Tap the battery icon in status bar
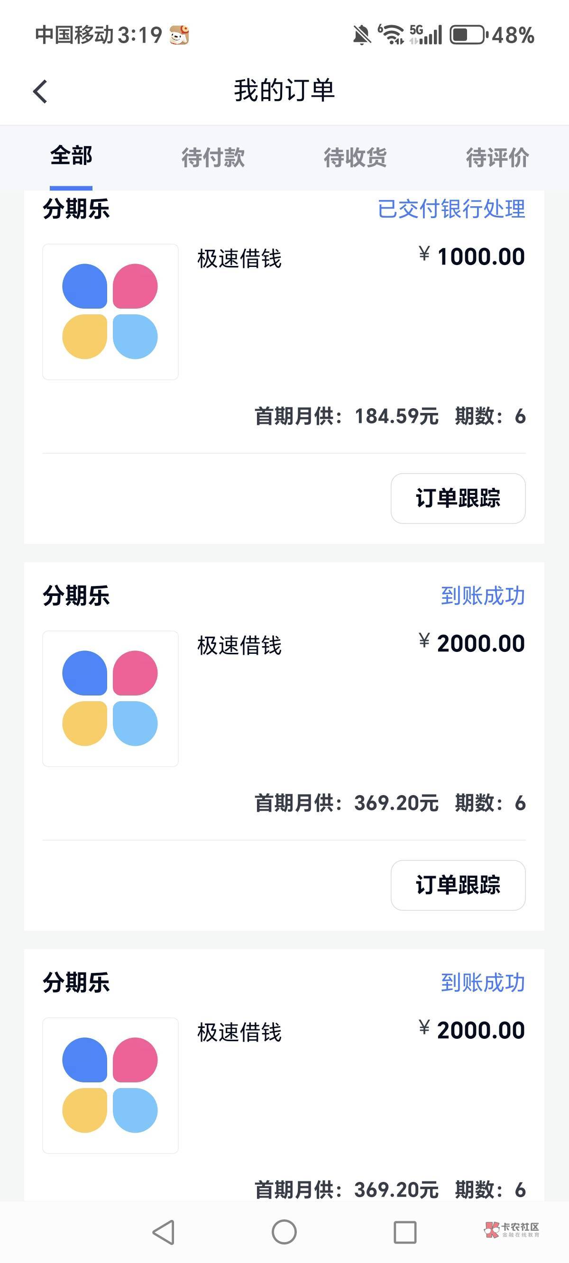 coord(468,35)
